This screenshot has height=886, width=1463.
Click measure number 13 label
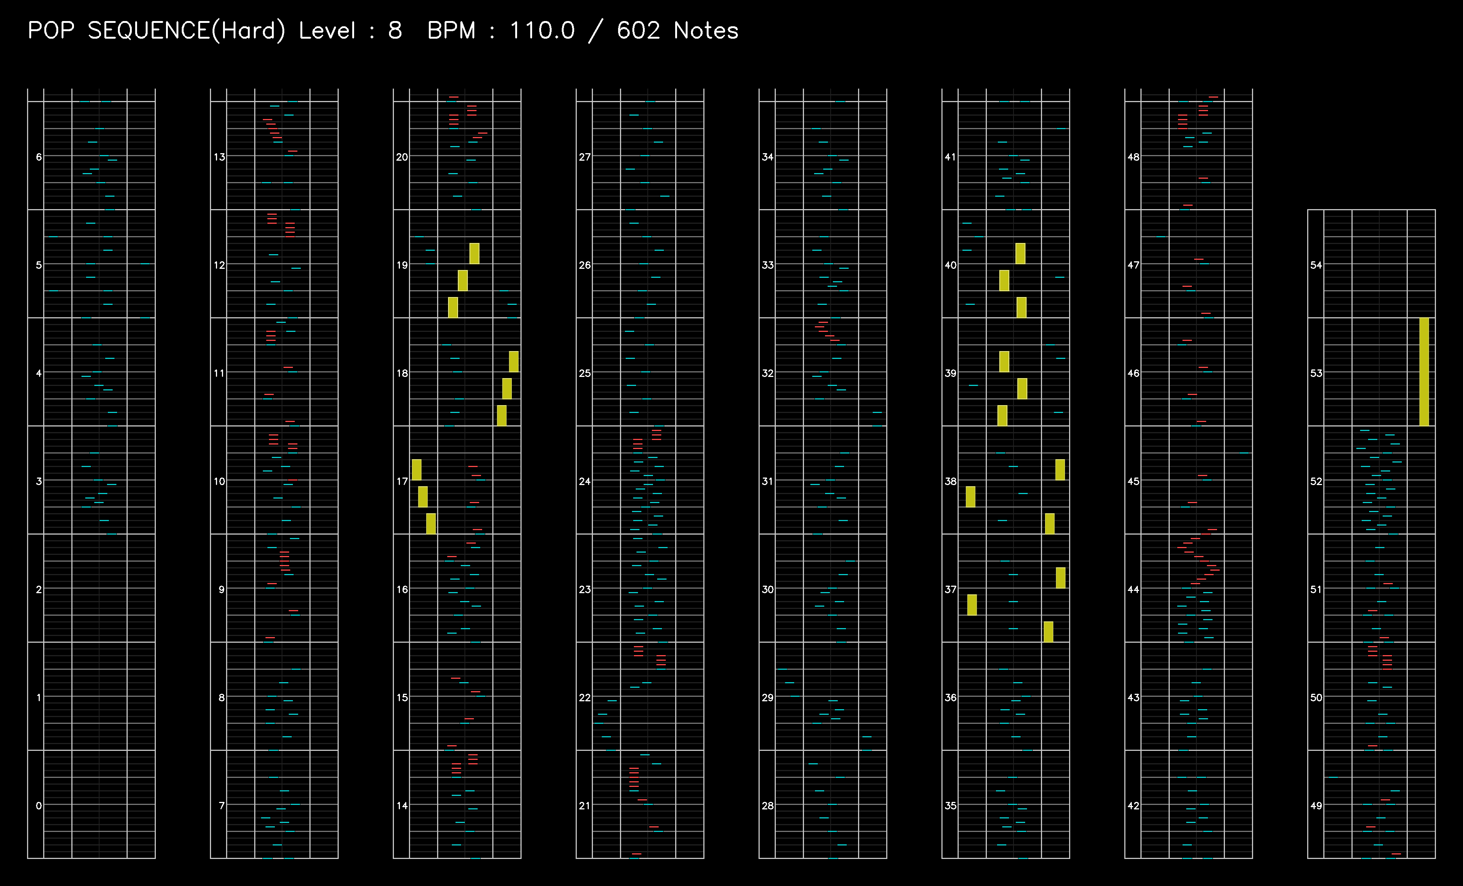pos(219,157)
